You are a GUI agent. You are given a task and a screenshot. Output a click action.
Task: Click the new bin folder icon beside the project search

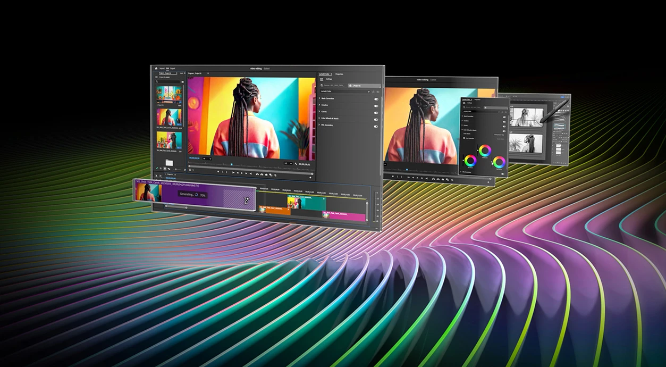coord(183,81)
